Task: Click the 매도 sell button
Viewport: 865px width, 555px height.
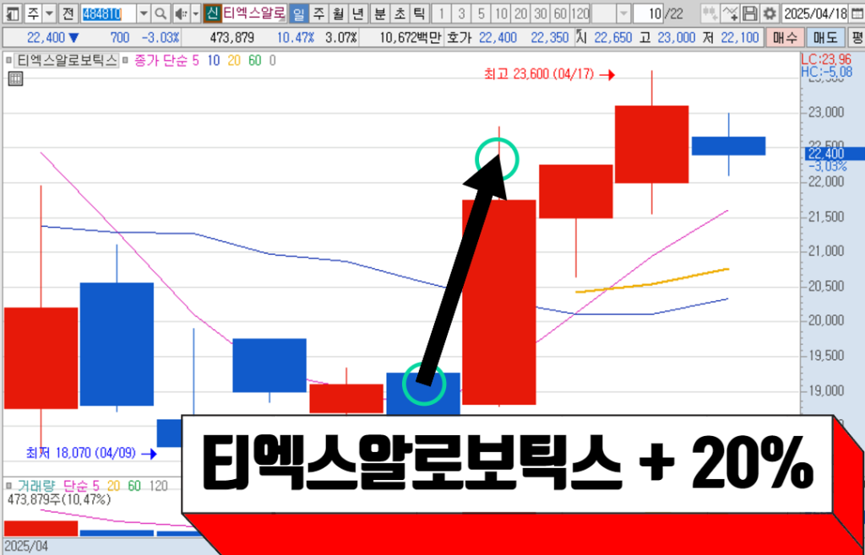Action: coord(824,38)
